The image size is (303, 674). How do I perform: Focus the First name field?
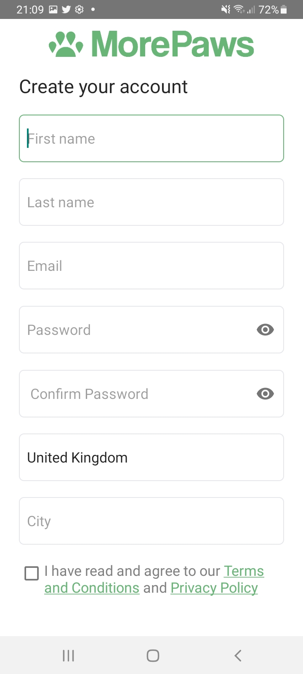tap(151, 139)
